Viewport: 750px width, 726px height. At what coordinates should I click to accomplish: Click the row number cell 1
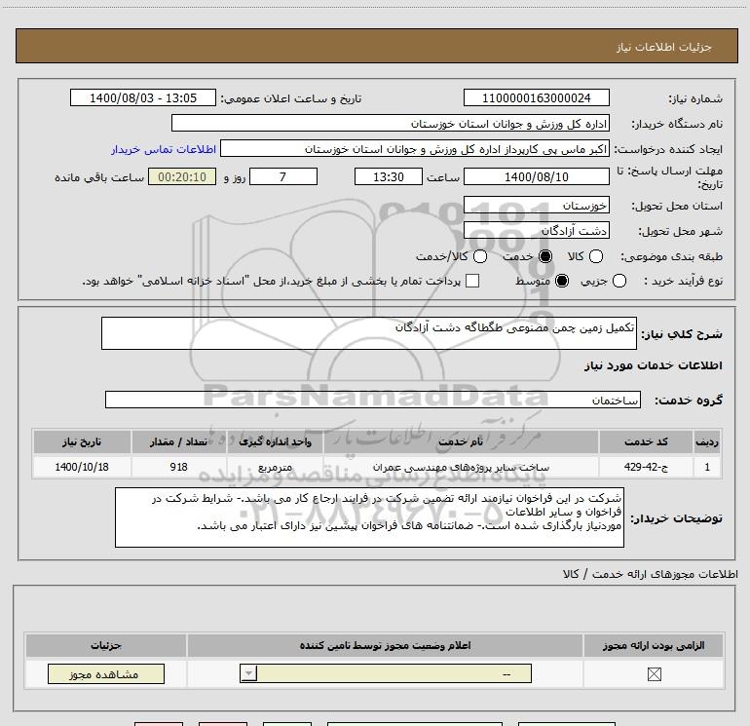[x=707, y=467]
